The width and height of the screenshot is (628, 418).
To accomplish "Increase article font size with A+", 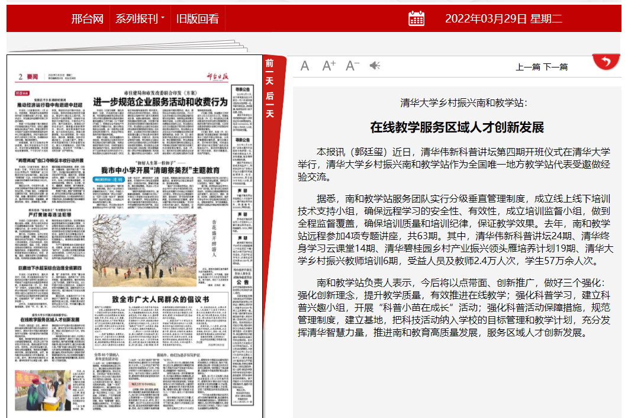I will point(329,66).
